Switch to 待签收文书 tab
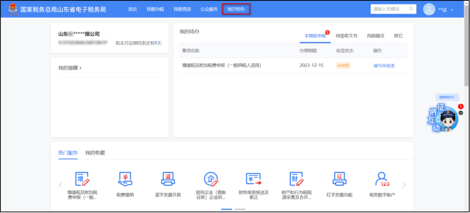Viewport: 470px width, 213px height. point(346,36)
